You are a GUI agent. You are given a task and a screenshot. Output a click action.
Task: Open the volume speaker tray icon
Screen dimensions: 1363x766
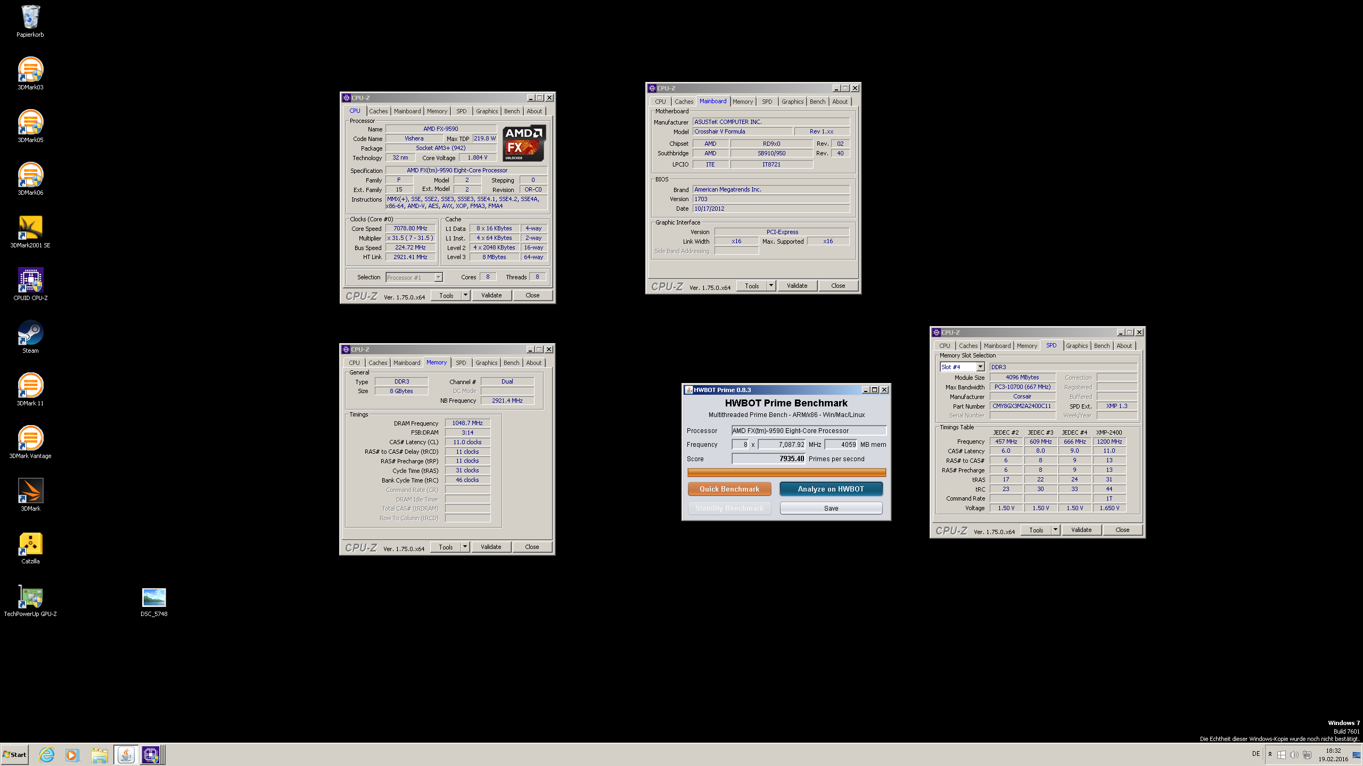(x=1294, y=754)
